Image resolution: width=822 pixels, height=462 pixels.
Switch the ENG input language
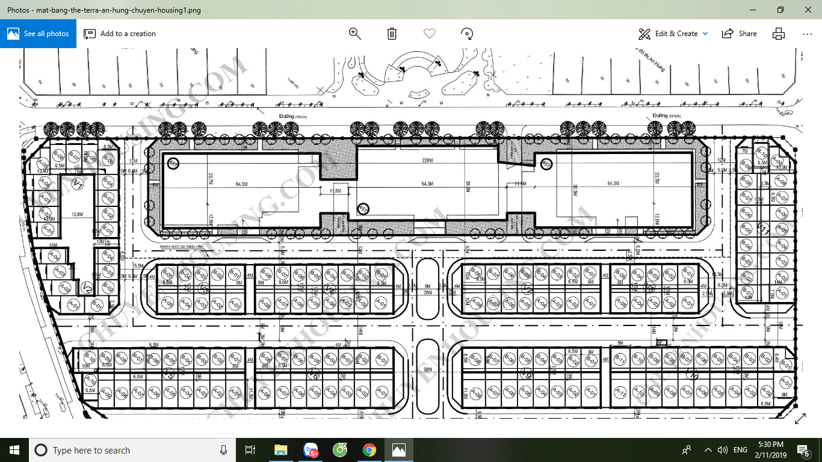coord(740,450)
